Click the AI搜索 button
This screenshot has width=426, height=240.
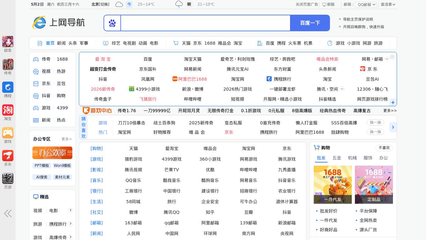[42, 177]
